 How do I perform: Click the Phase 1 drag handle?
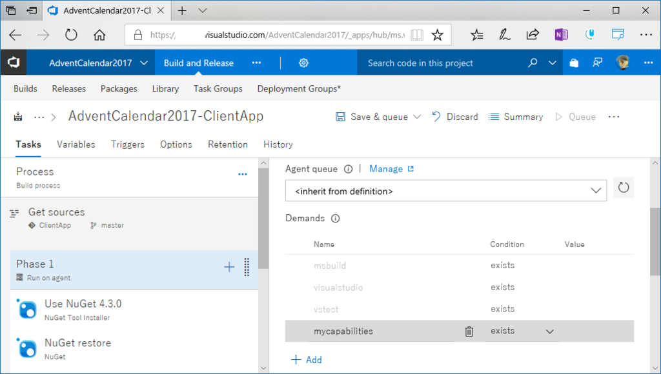pyautogui.click(x=247, y=267)
